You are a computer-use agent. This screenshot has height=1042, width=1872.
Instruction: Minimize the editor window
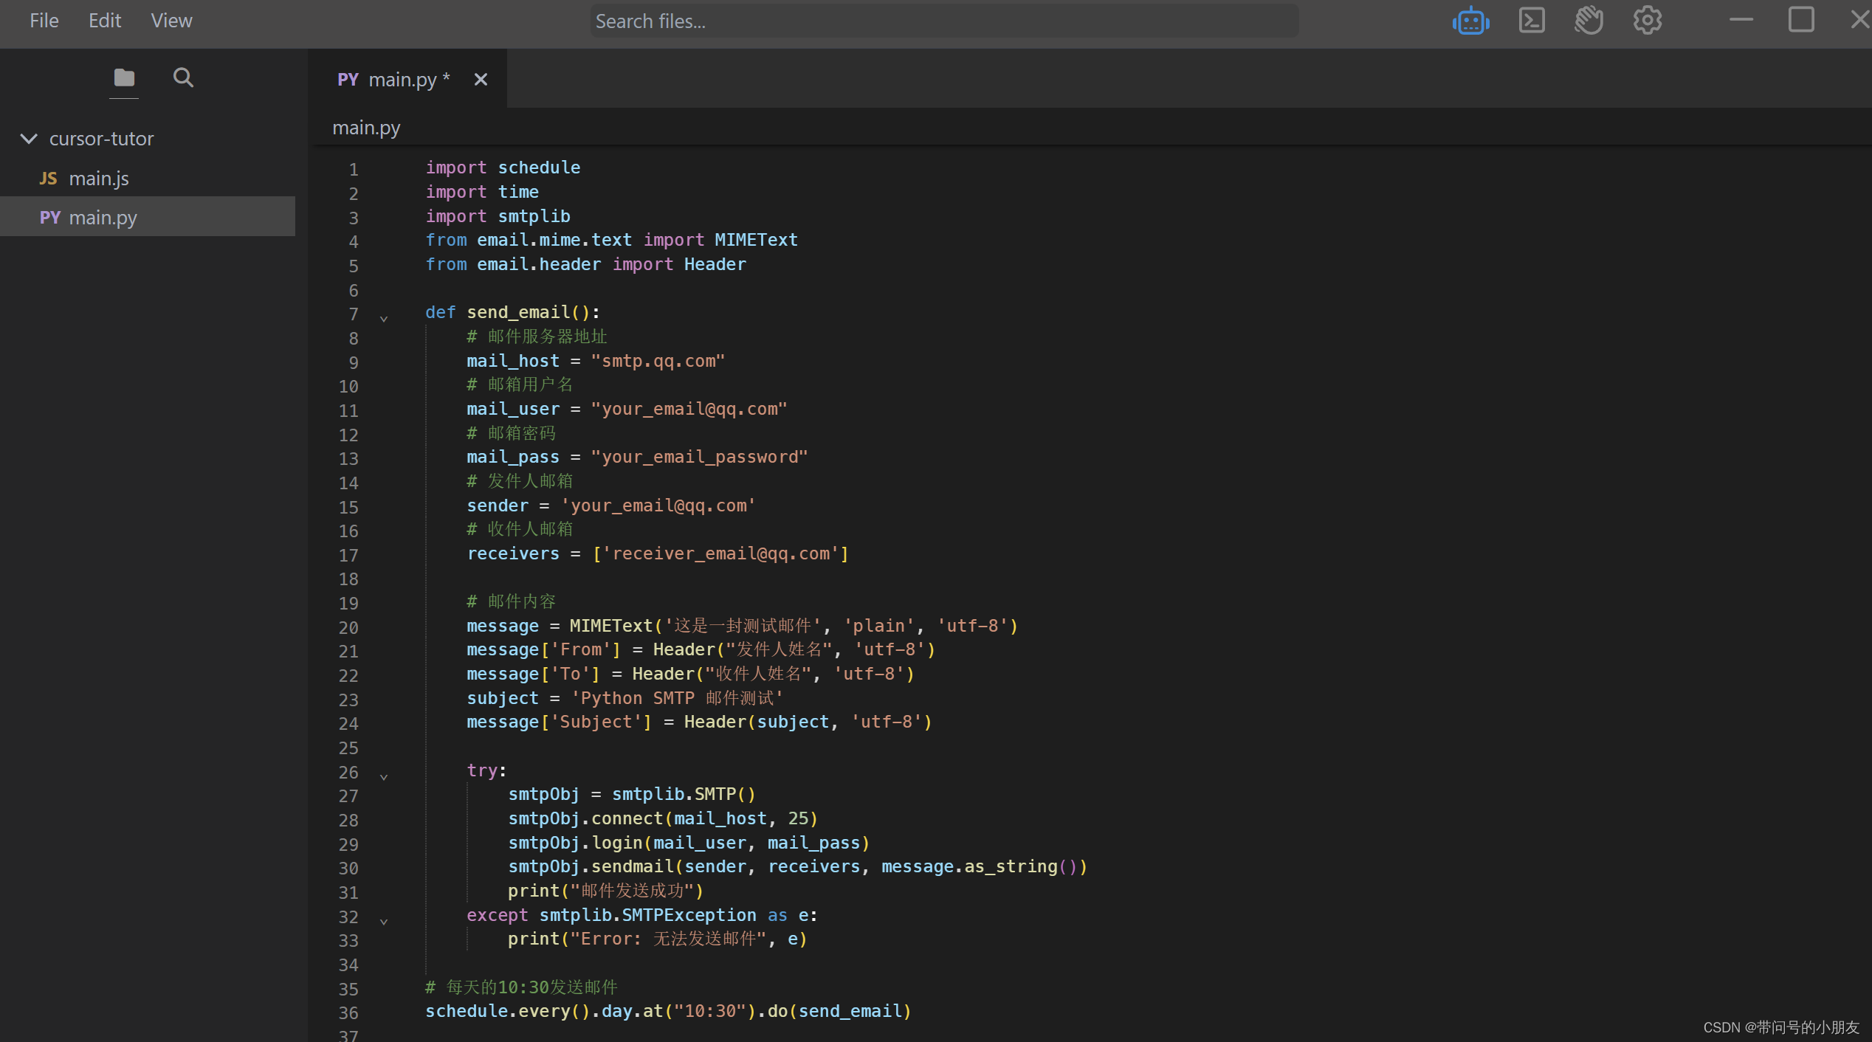click(1741, 21)
